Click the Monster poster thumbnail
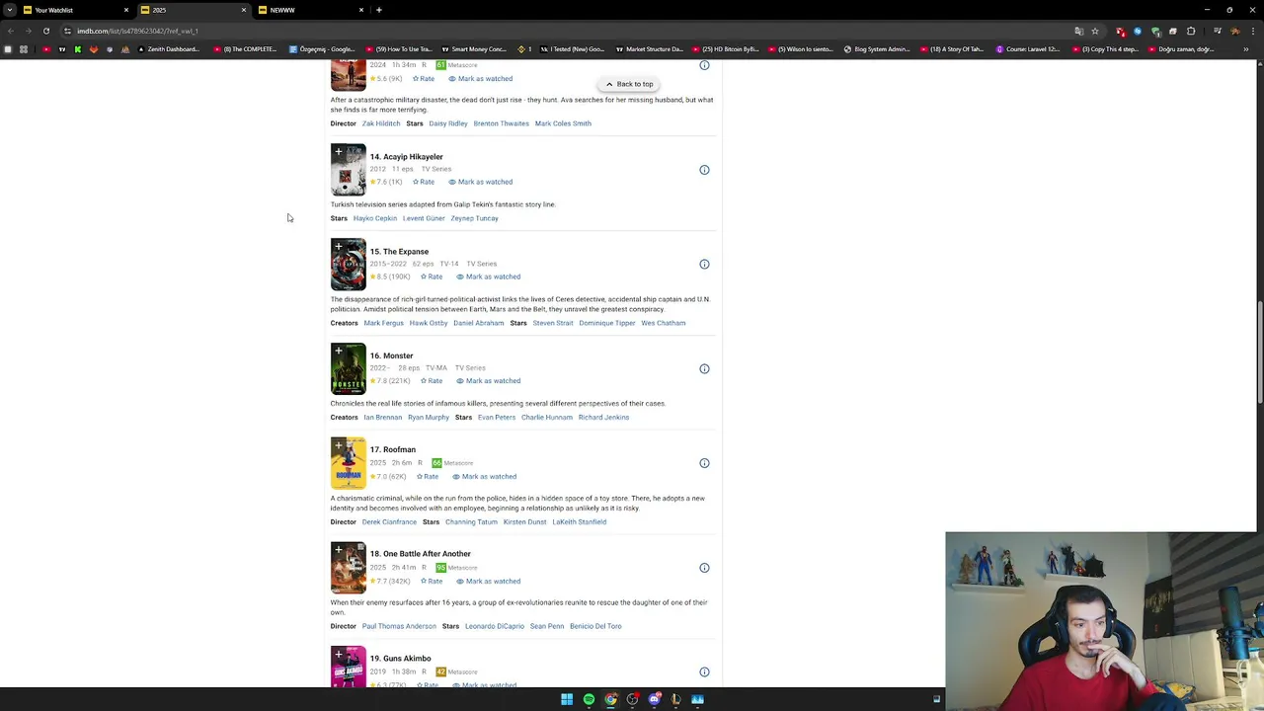Image resolution: width=1264 pixels, height=711 pixels. click(349, 368)
